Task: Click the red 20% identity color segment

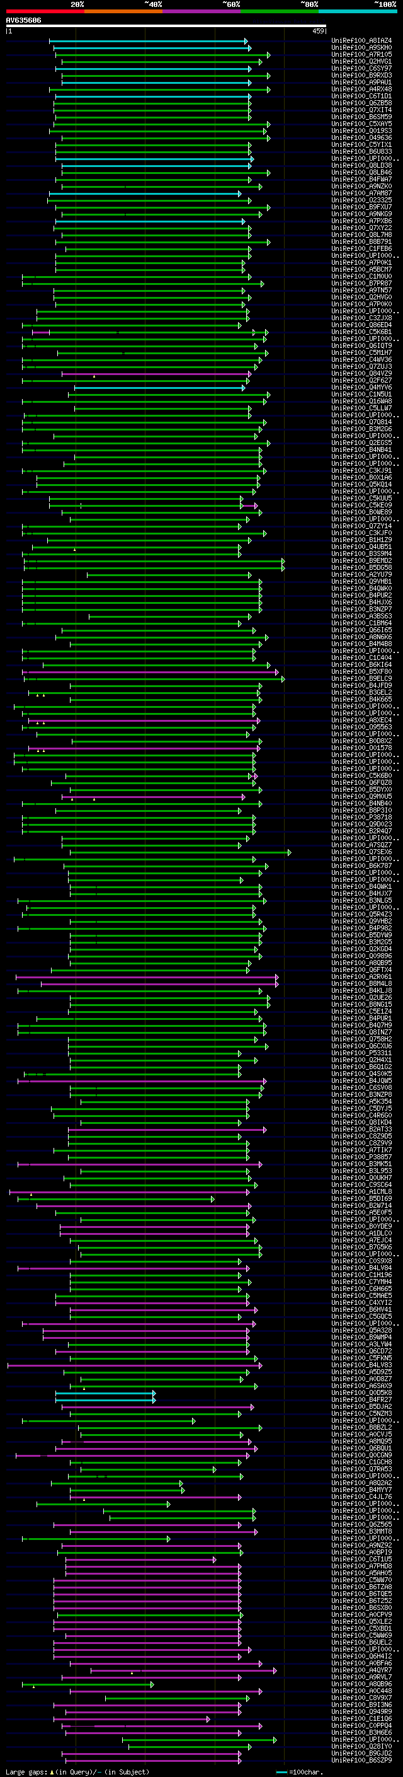Action: [x=45, y=11]
